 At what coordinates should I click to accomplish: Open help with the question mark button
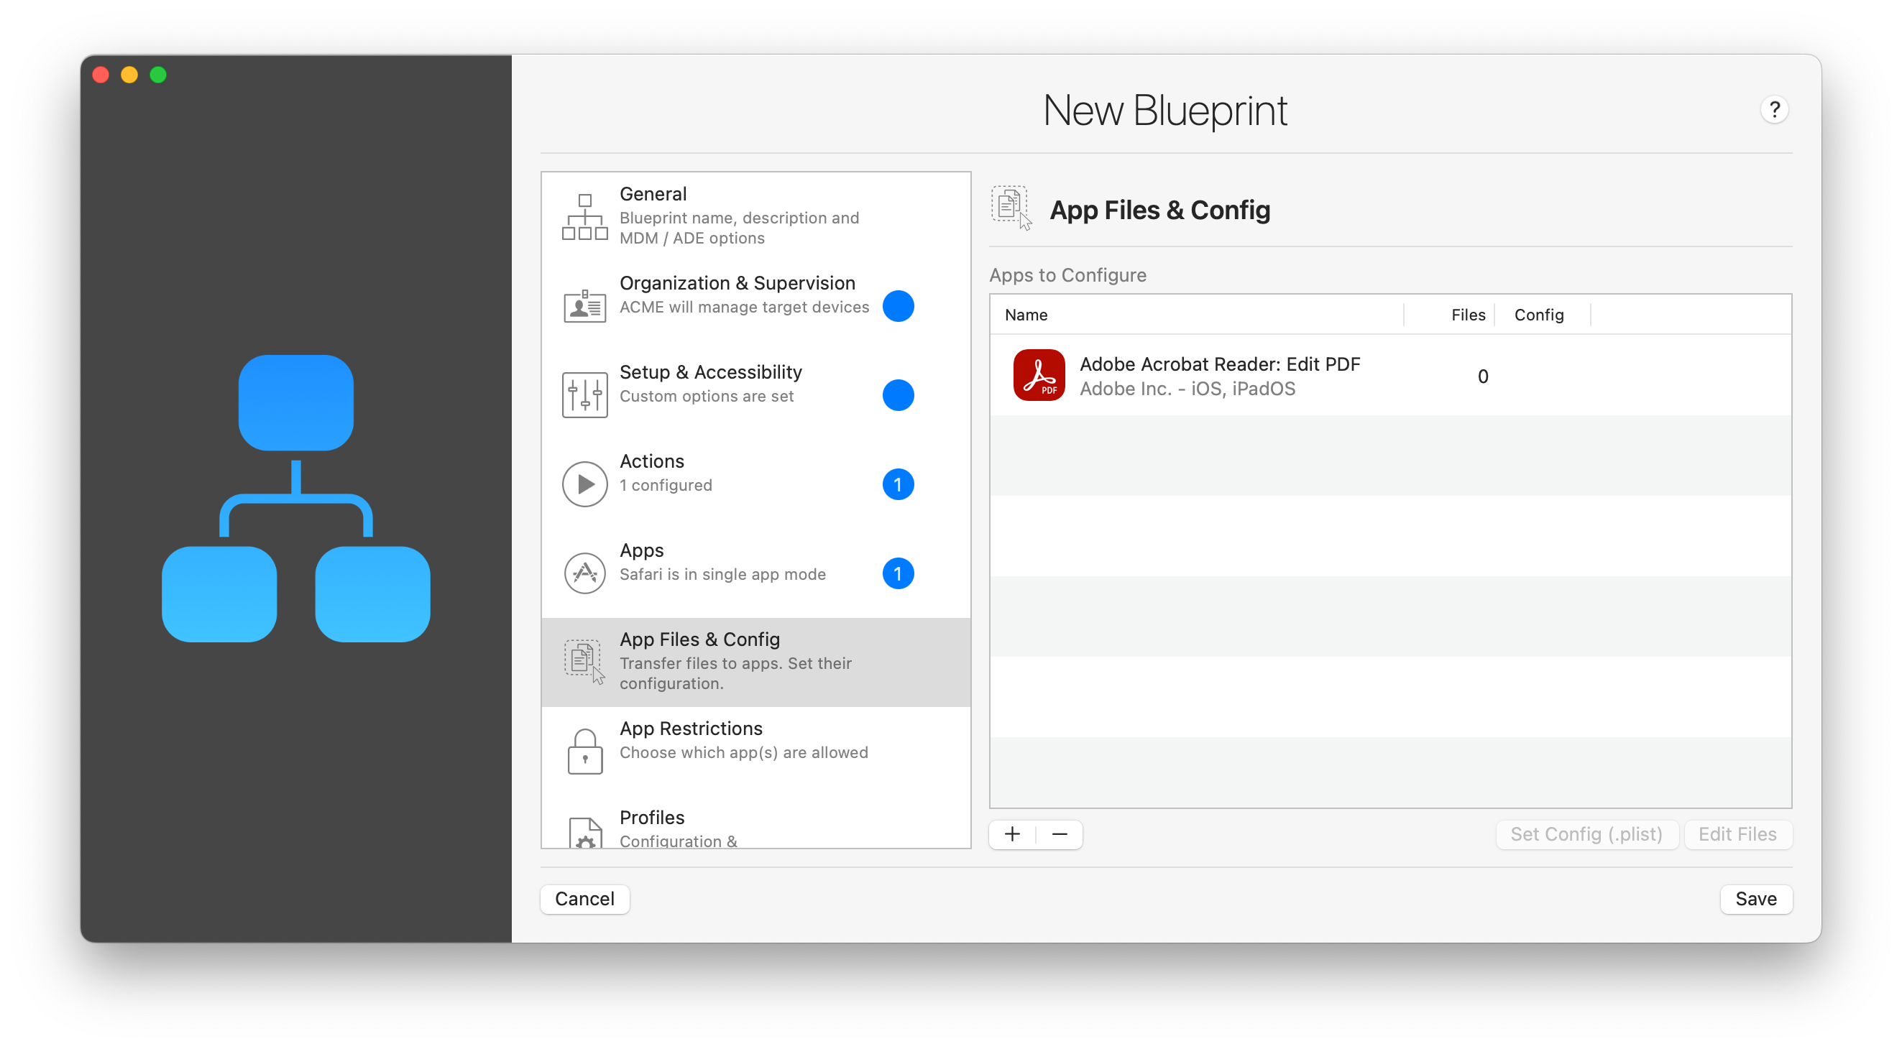click(x=1773, y=110)
